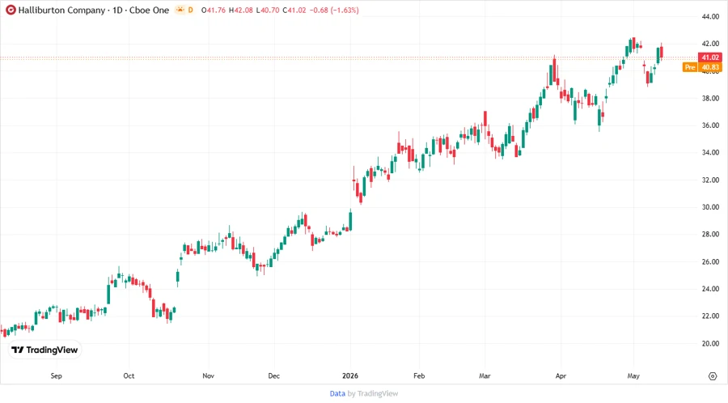
Task: Click the 38.00 price axis label
Action: point(710,99)
